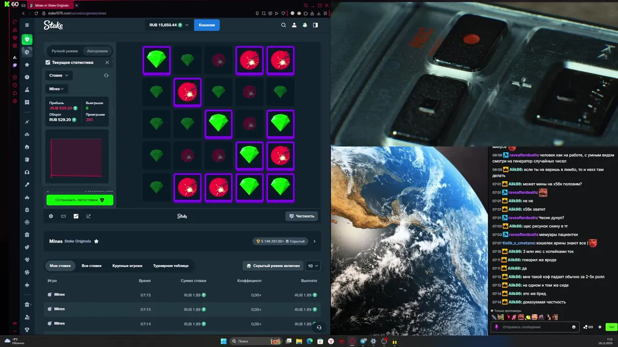This screenshot has height=347, width=618.
Task: Open File Explorer from the taskbar
Action: pos(299,341)
